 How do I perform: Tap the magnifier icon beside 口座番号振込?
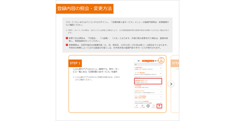[x=160, y=68]
